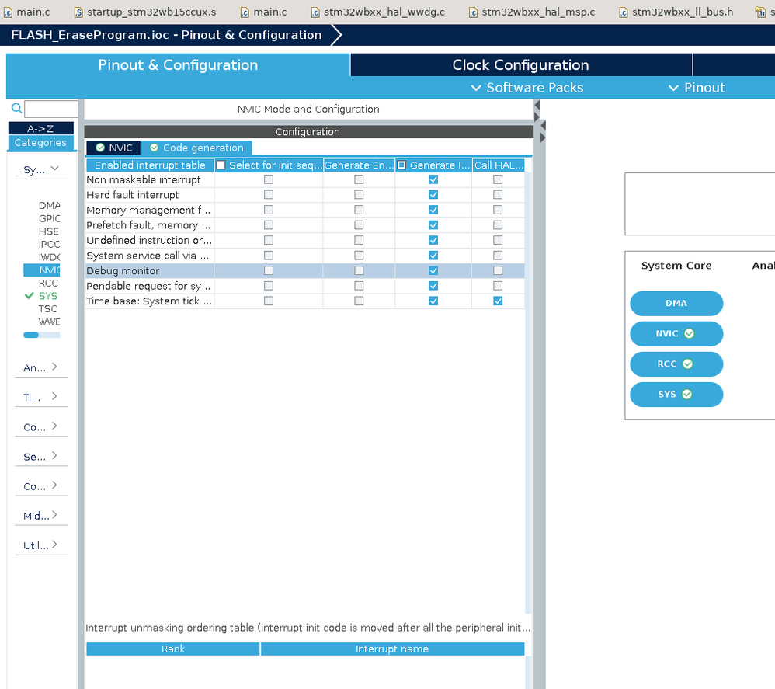
Task: Switch to startup_stm32wb15ccux.s editor tab
Action: click(x=145, y=12)
